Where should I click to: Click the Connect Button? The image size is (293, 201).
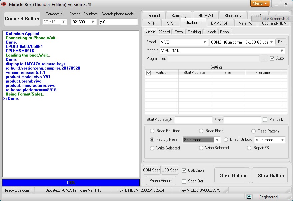point(22,19)
